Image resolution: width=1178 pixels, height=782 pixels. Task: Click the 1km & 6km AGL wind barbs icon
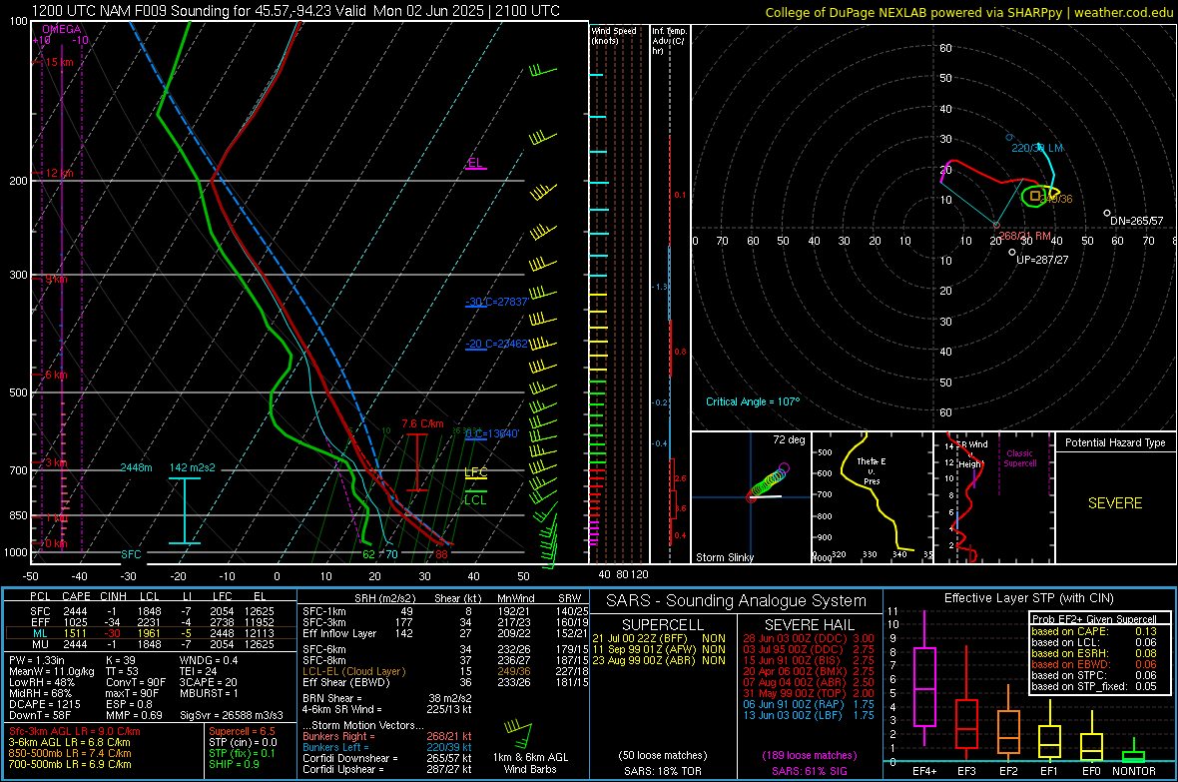520,734
